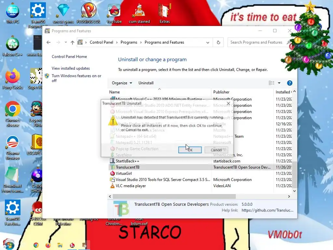The height and width of the screenshot is (250, 333).
Task: Refresh the Programs and Features list
Action: click(x=218, y=42)
